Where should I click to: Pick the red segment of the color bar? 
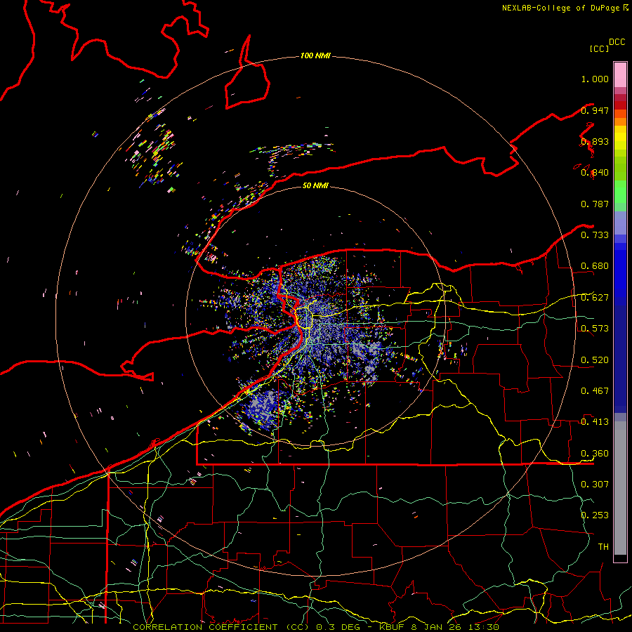pyautogui.click(x=620, y=105)
